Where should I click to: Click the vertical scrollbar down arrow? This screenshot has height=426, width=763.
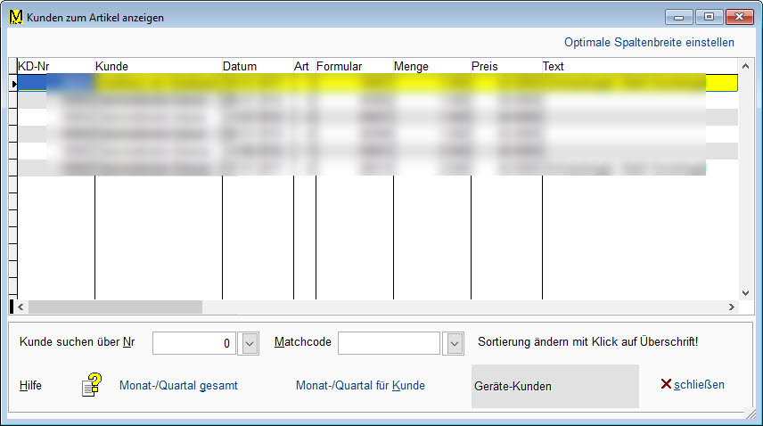[745, 291]
